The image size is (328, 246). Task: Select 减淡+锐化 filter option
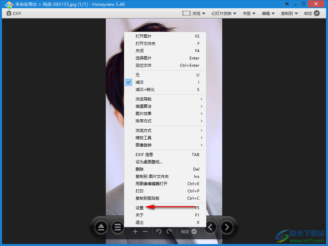pyautogui.click(x=165, y=90)
